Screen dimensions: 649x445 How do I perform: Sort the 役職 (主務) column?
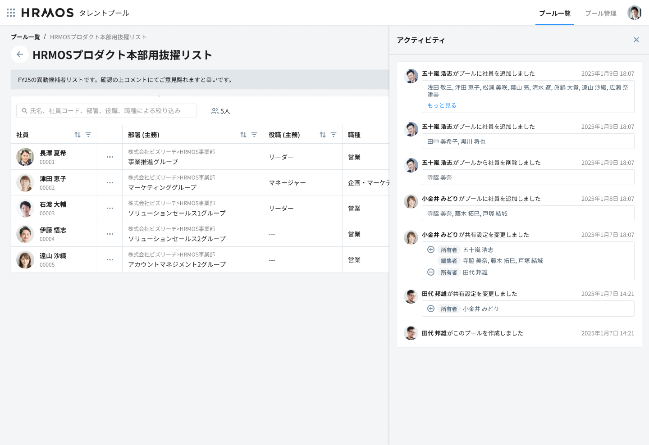pyautogui.click(x=323, y=135)
